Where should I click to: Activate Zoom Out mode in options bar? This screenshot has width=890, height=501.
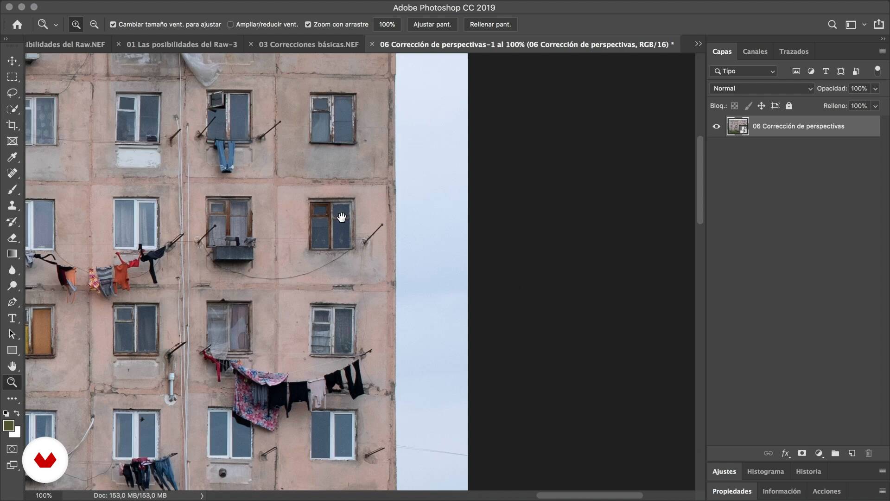tap(94, 25)
